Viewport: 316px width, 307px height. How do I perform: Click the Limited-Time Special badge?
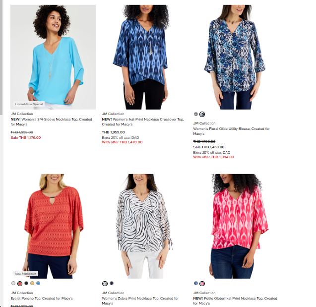29,104
